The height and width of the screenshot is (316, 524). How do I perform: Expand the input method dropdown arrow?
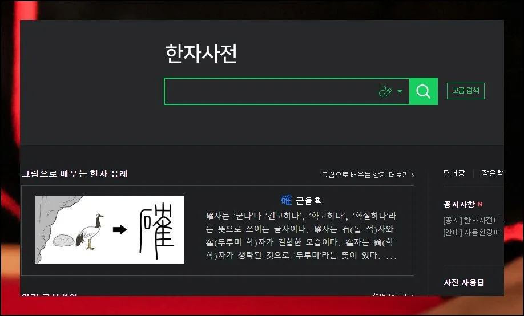[400, 91]
